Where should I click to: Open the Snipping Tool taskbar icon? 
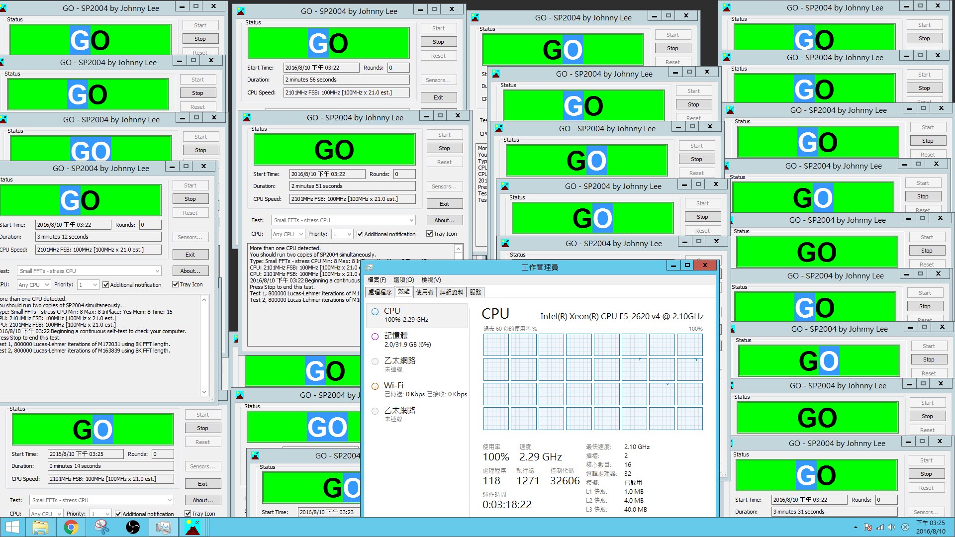(102, 527)
